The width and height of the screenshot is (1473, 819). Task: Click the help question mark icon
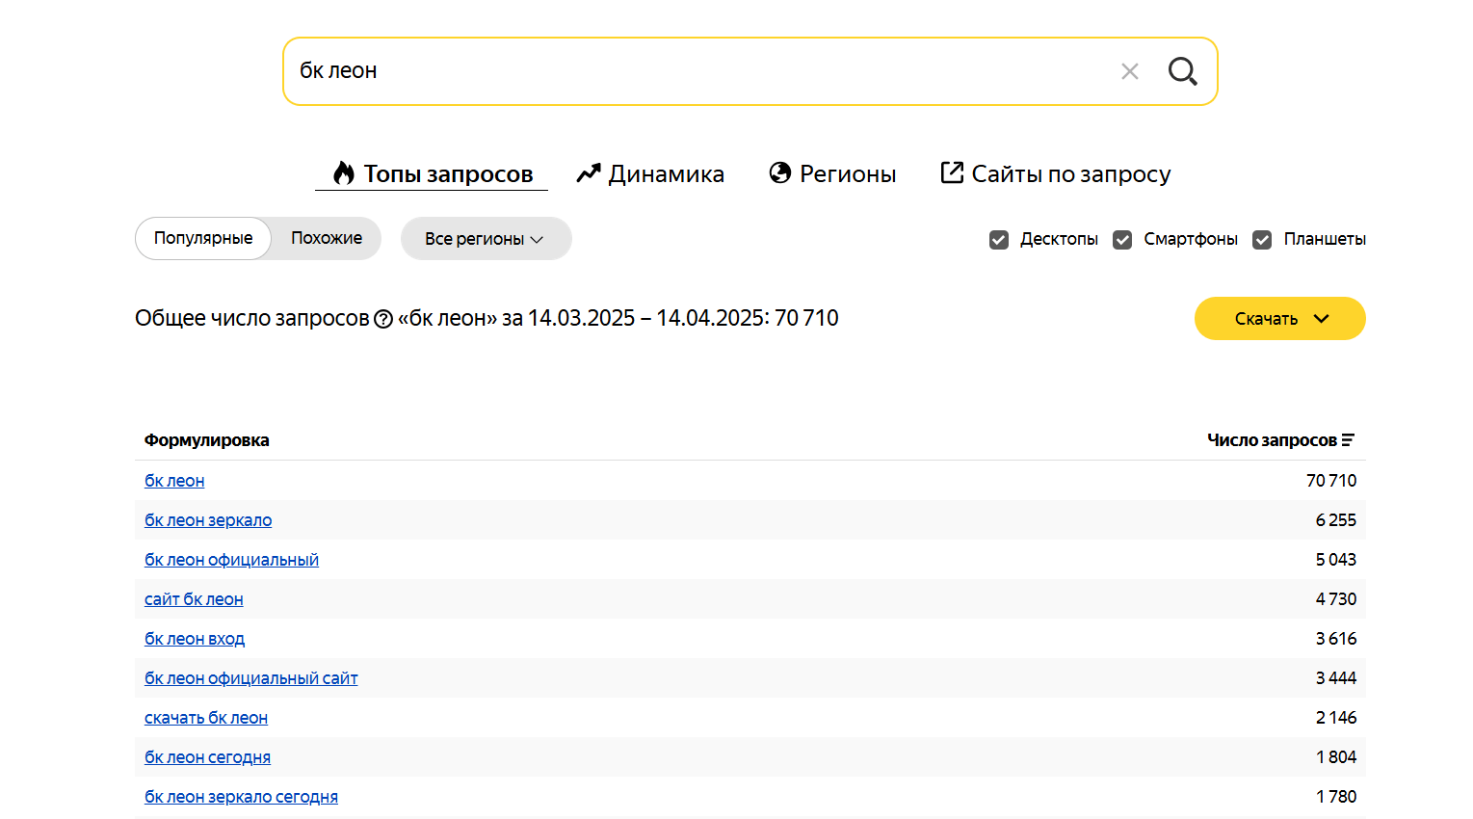[x=383, y=319]
